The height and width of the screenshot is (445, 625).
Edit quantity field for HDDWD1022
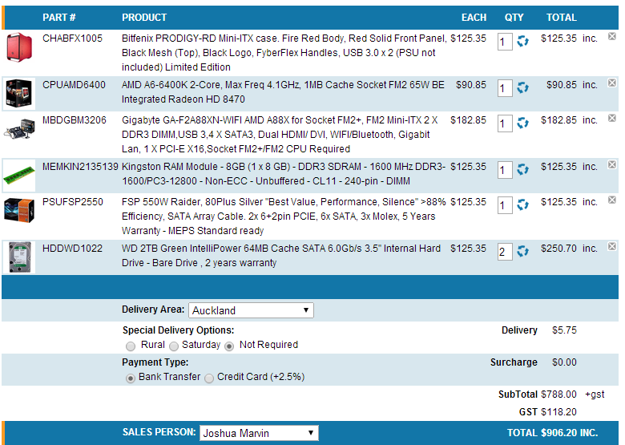tap(505, 252)
